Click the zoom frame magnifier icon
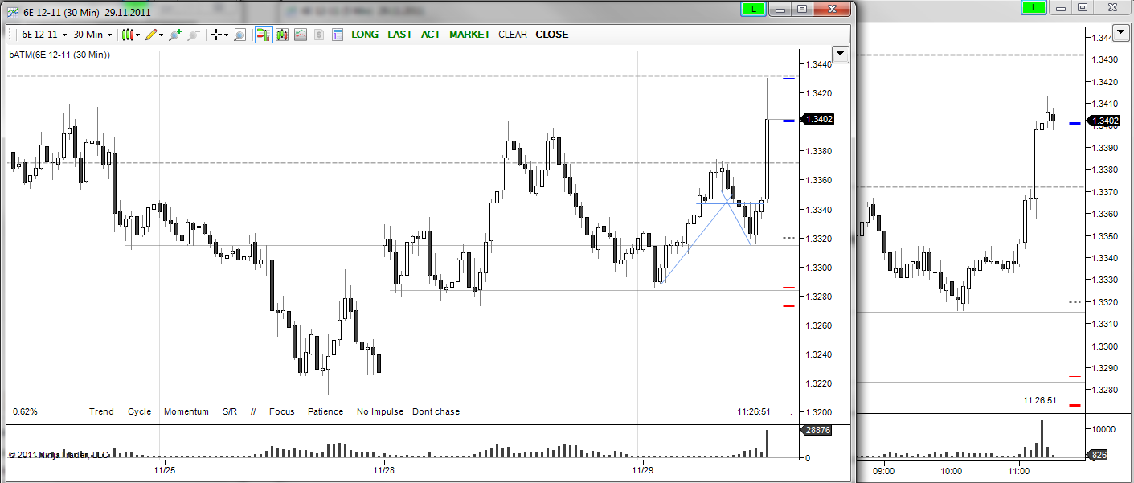 (239, 35)
